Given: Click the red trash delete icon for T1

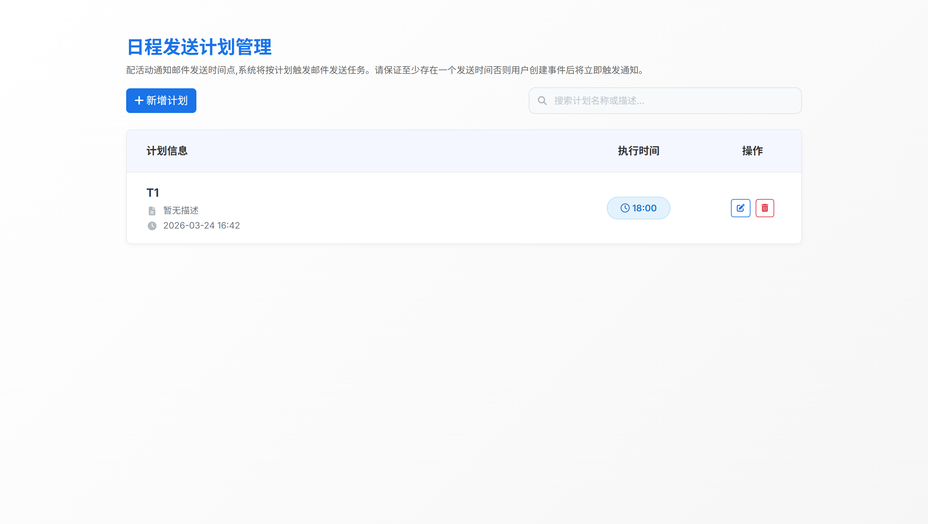Looking at the screenshot, I should (x=765, y=208).
